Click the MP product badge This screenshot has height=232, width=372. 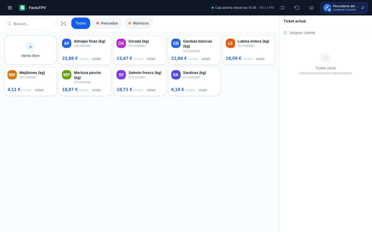pos(67,75)
